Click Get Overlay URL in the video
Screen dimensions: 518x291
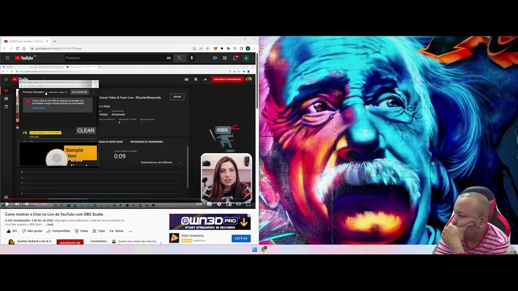point(79,92)
